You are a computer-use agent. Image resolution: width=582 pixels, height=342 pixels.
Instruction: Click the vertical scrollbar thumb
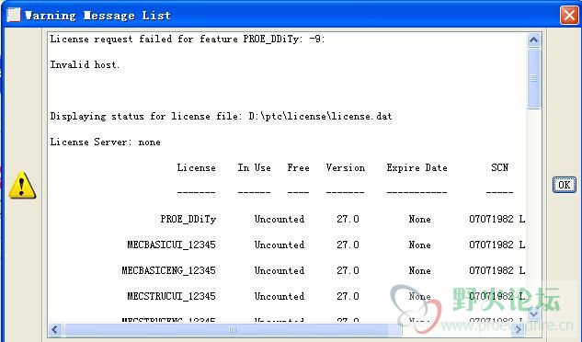pos(534,78)
